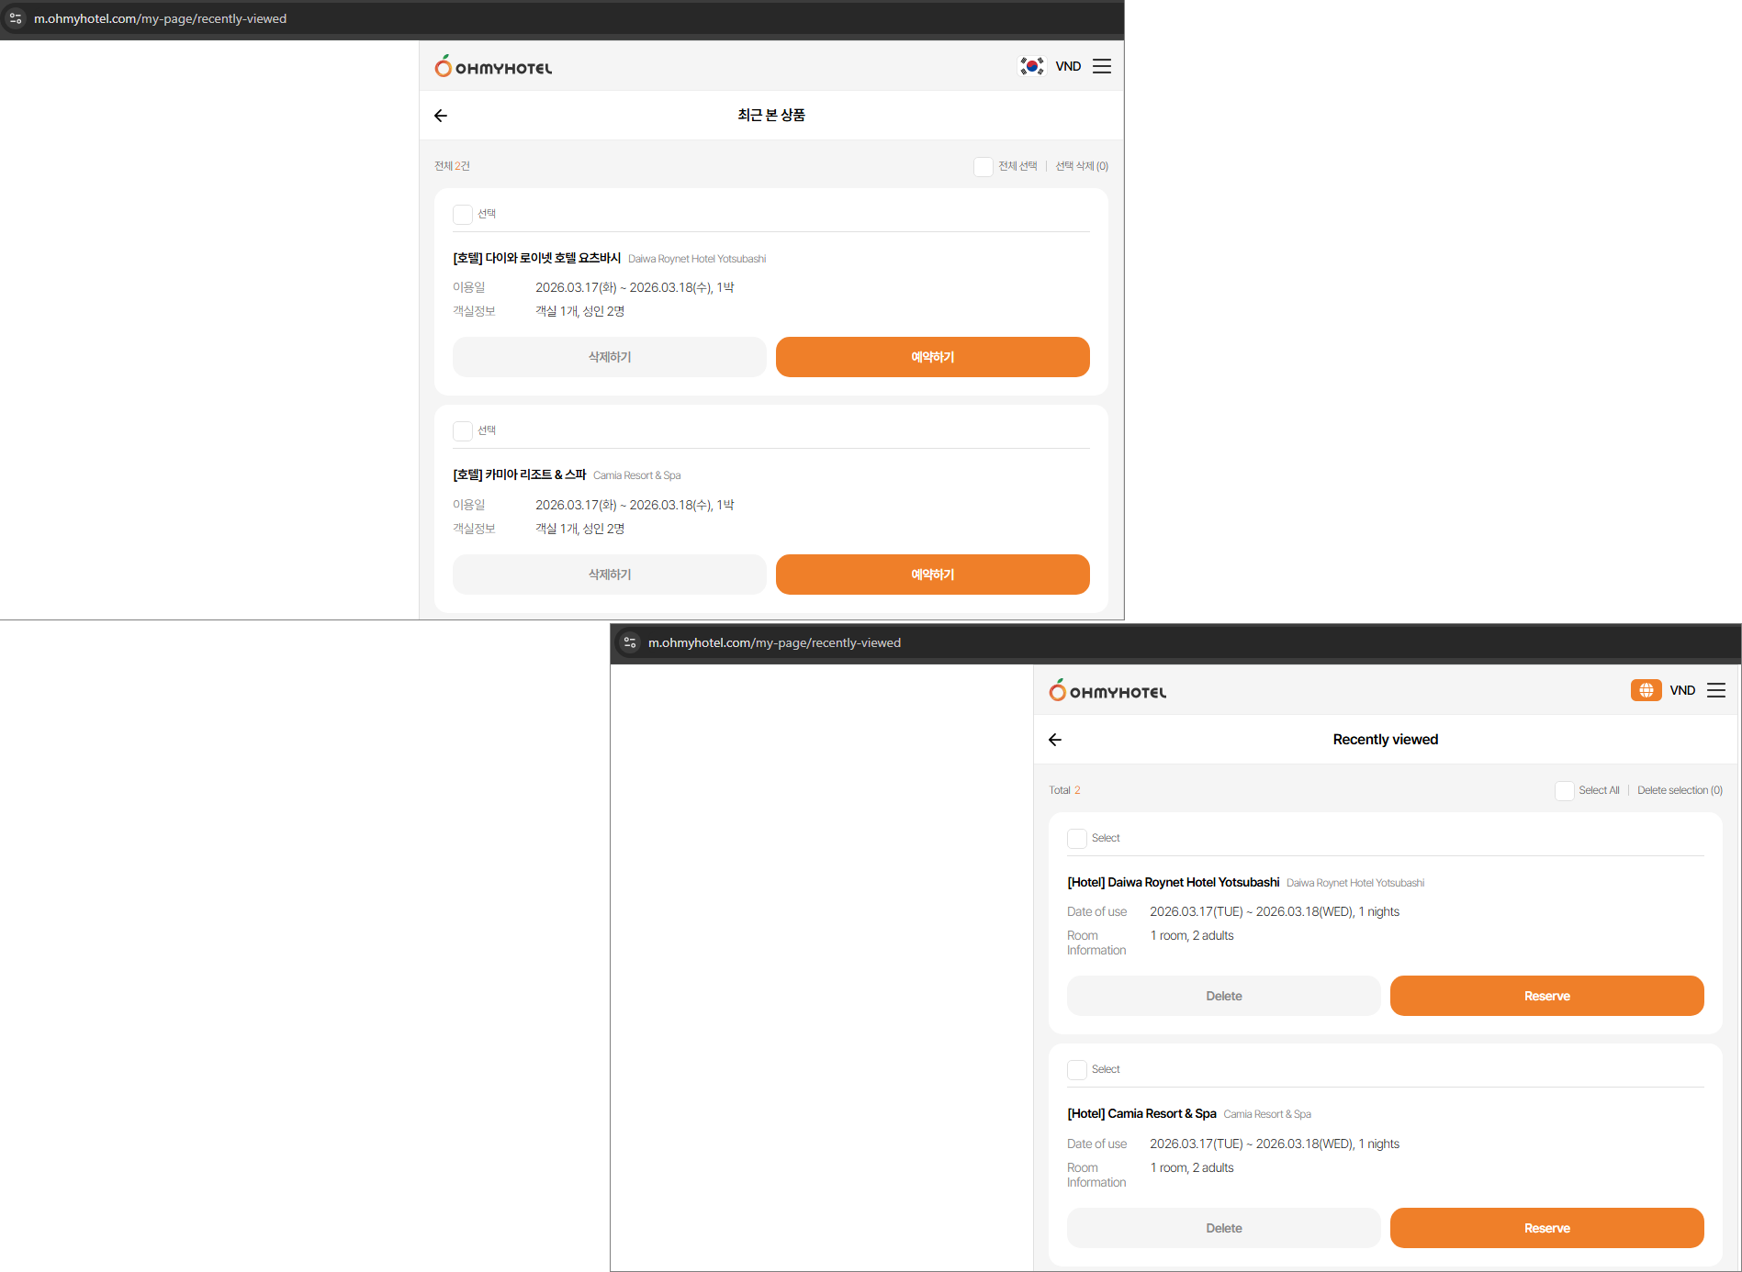Tick the Select All checkbox

pyautogui.click(x=1565, y=790)
